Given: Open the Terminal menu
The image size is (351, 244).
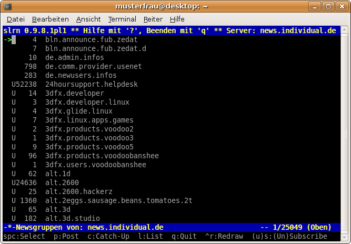Looking at the screenshot, I should [122, 19].
